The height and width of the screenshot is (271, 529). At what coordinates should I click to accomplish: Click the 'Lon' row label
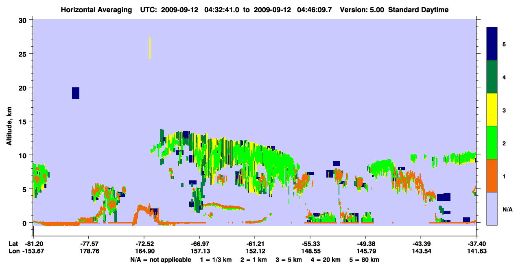point(13,251)
